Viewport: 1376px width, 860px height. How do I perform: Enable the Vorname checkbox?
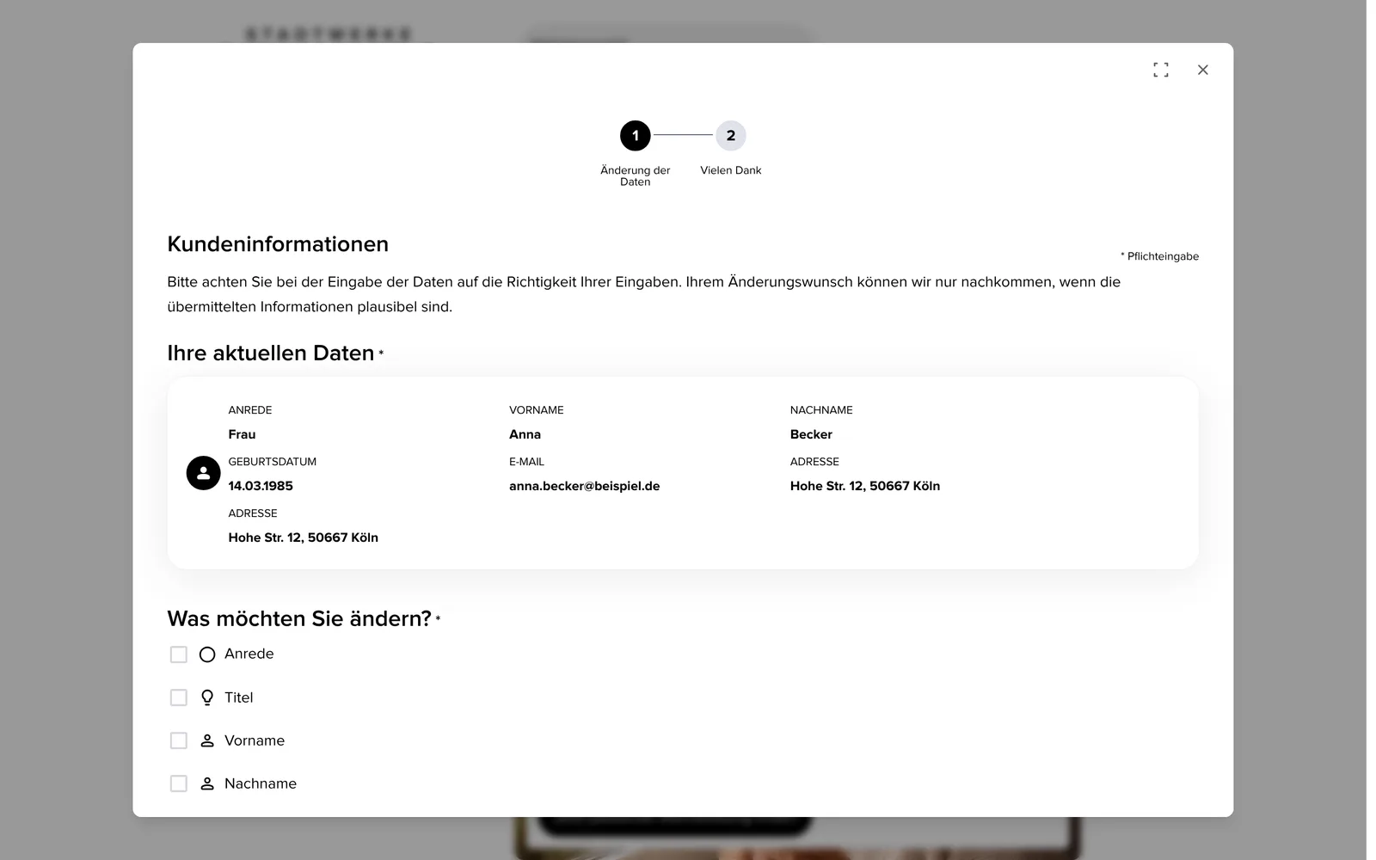179,740
